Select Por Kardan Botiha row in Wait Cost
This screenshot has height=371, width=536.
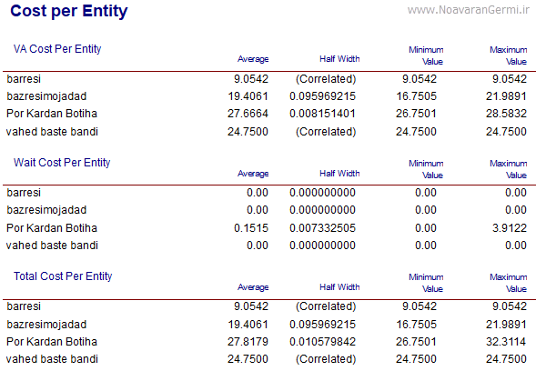267,228
